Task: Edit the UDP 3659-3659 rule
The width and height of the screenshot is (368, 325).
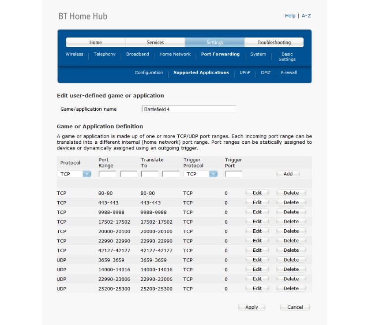Action: (257, 260)
